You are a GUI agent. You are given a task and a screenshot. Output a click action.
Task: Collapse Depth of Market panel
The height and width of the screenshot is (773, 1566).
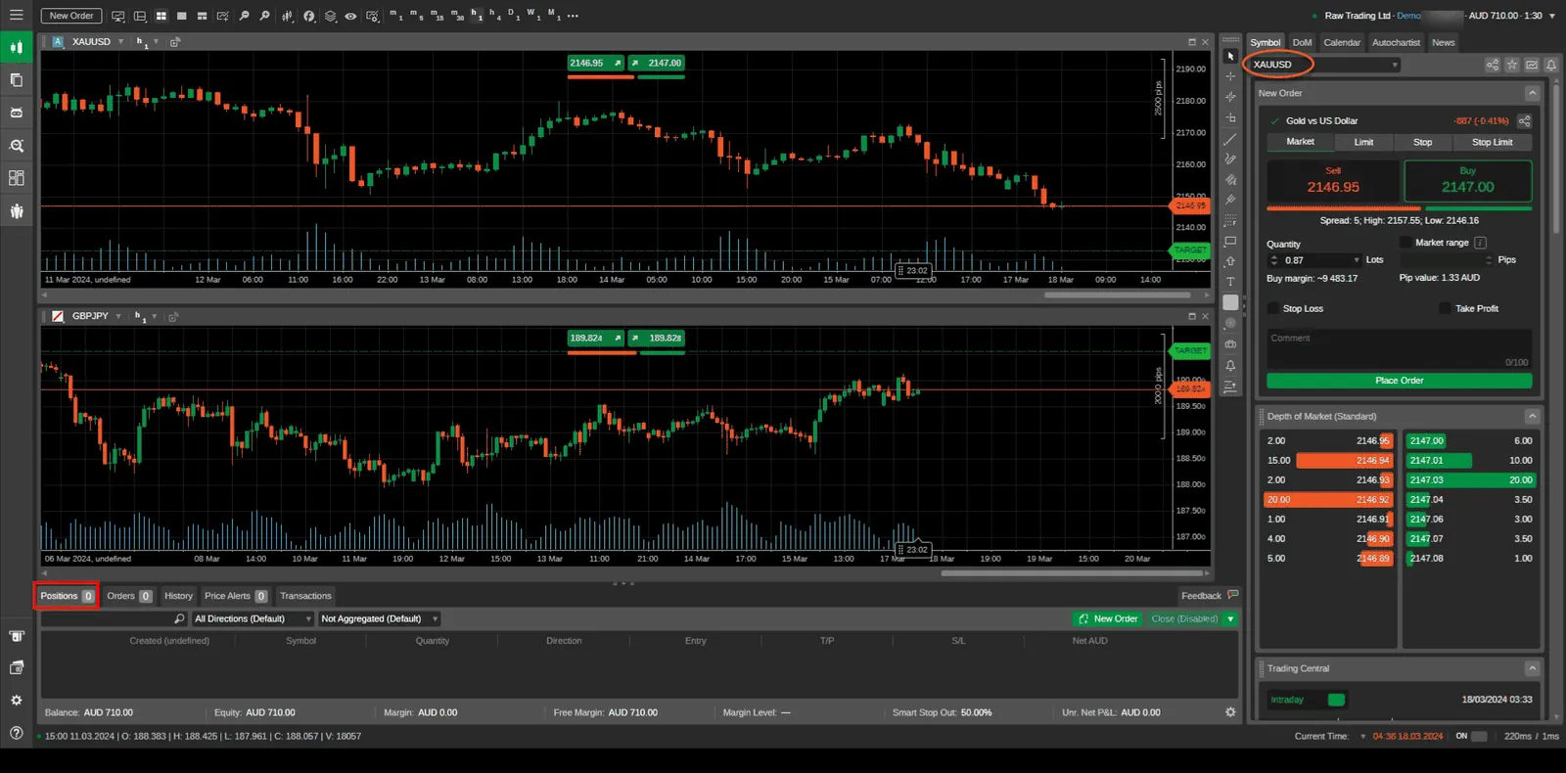pos(1532,416)
